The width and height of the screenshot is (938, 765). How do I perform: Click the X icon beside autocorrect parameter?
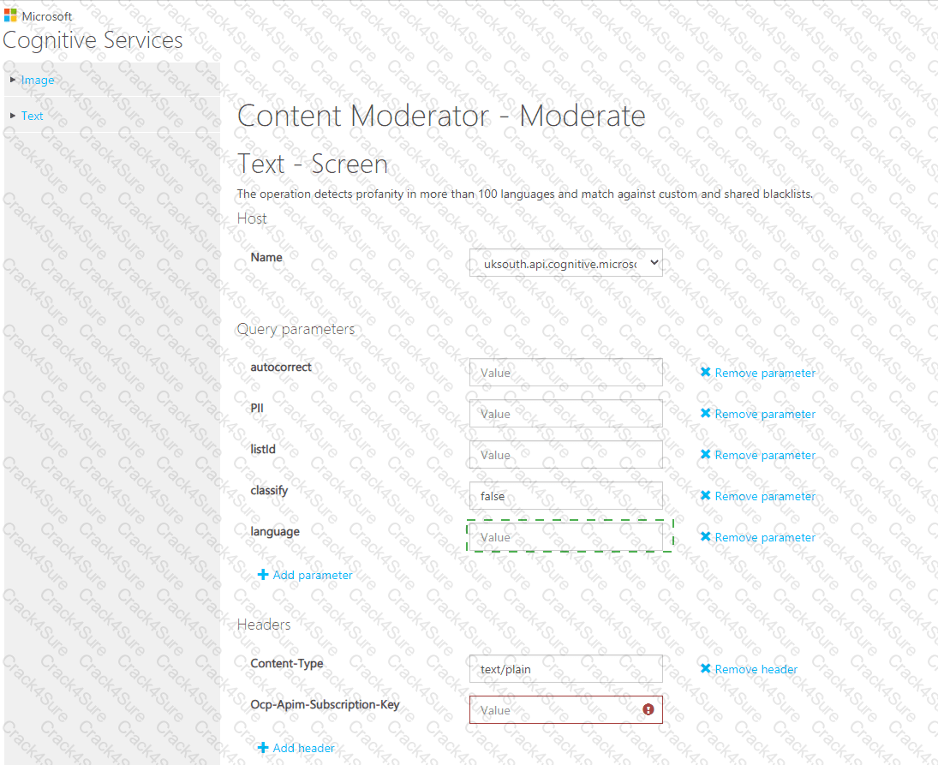point(705,373)
